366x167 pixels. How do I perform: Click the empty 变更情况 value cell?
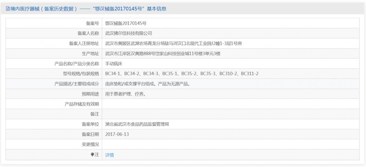[231, 144]
